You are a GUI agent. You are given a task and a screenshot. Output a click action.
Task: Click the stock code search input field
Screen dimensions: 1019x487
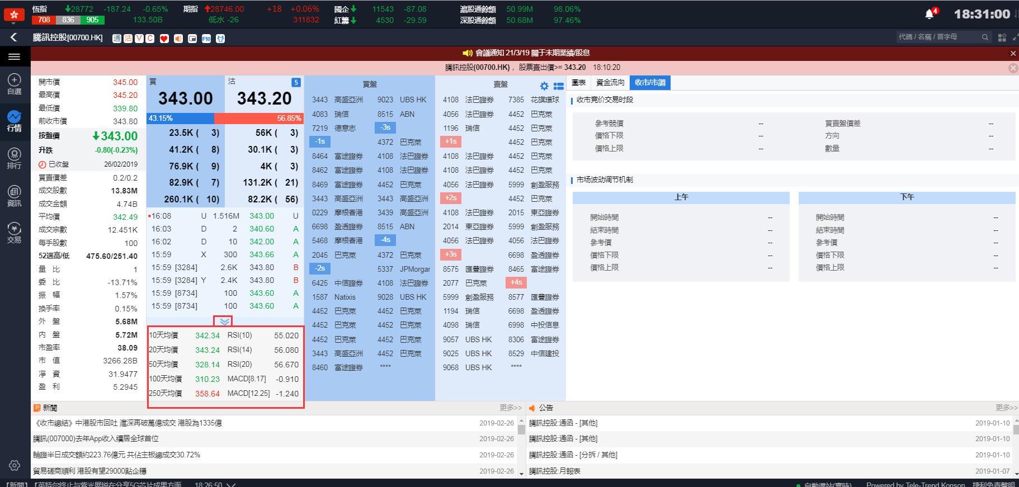[x=938, y=37]
